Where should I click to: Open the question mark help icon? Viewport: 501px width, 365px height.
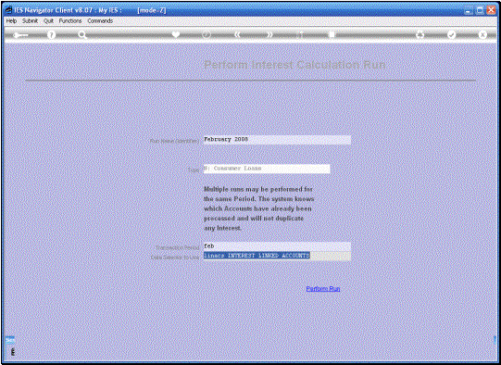tap(51, 34)
